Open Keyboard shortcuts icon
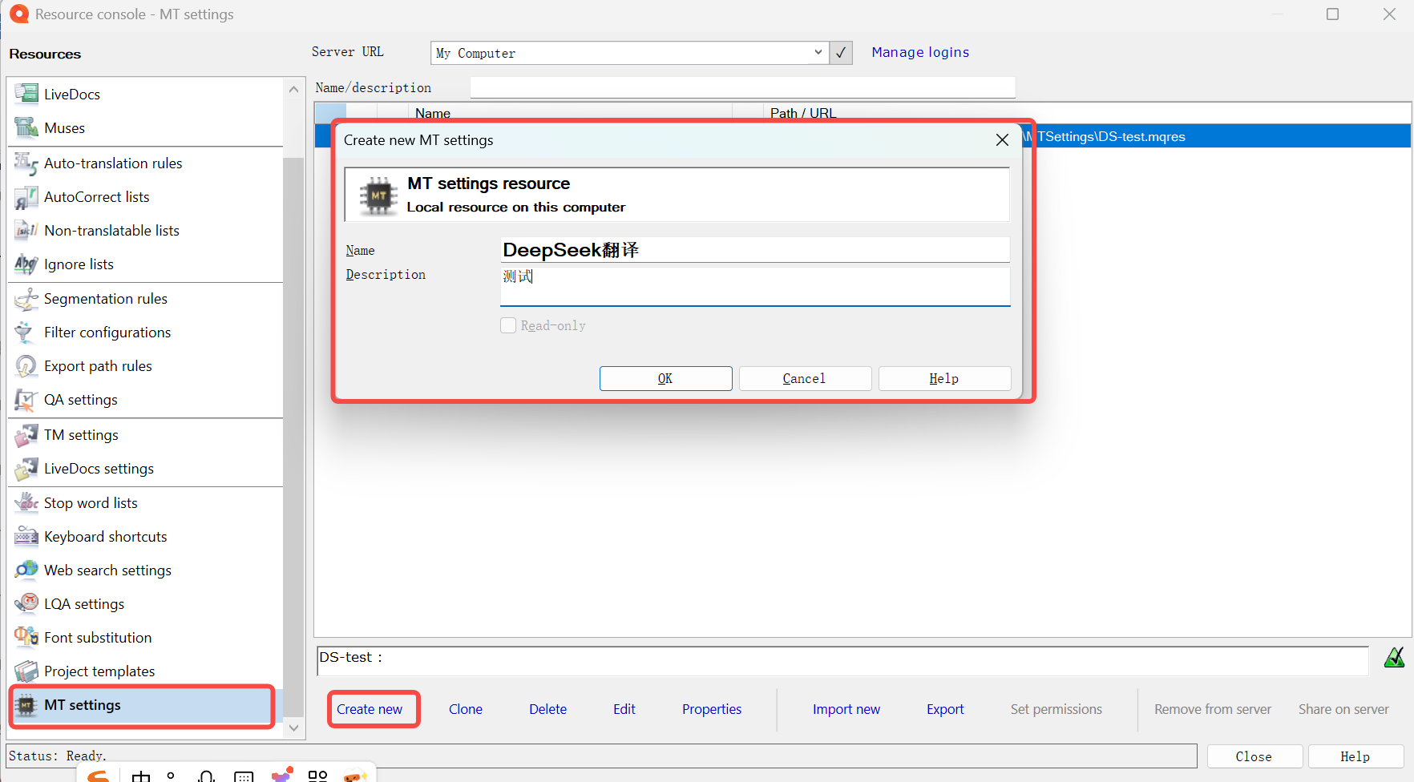Screen dimensions: 1414x782 (26, 537)
